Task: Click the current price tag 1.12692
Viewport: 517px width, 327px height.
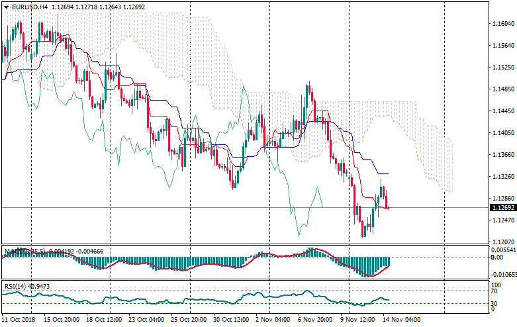Action: tap(501, 208)
